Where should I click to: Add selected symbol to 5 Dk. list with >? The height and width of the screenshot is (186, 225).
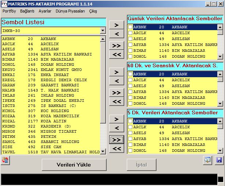click(x=117, y=119)
